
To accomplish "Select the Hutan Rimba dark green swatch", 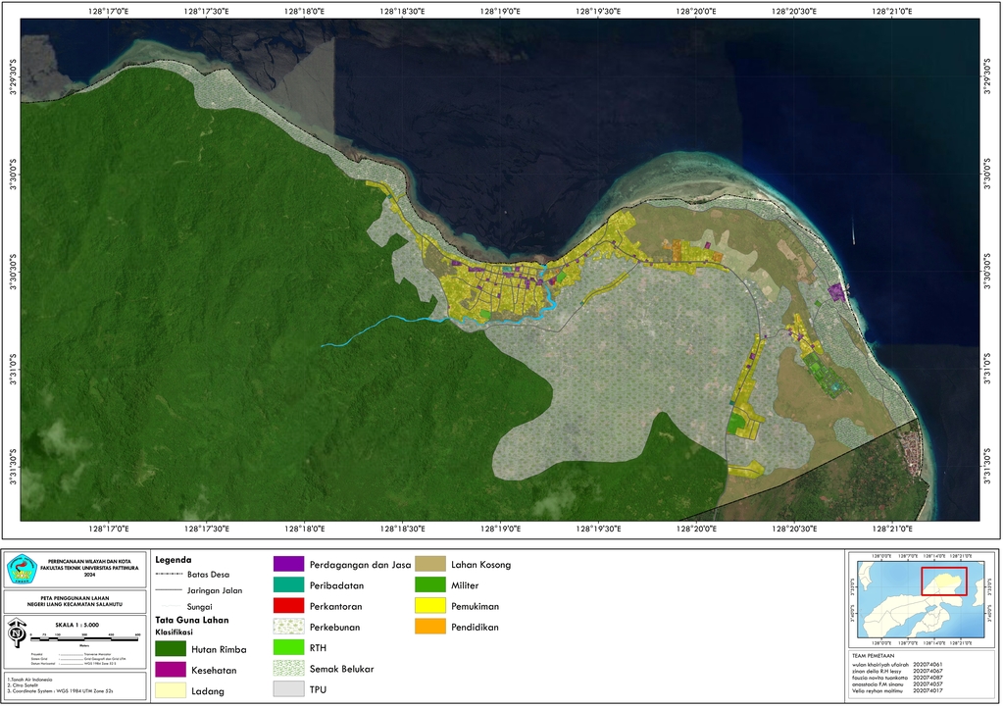I will [170, 648].
